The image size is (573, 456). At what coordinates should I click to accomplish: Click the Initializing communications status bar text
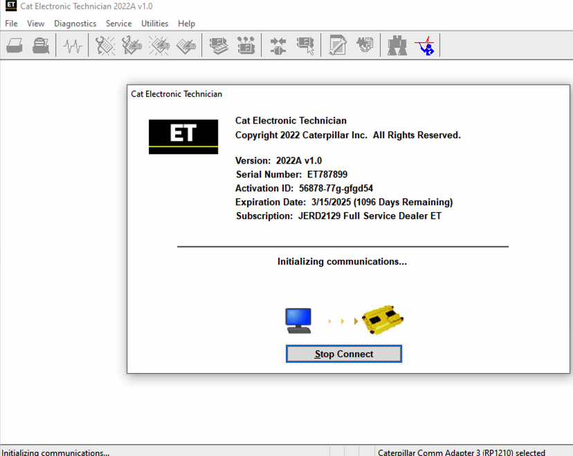click(x=55, y=452)
